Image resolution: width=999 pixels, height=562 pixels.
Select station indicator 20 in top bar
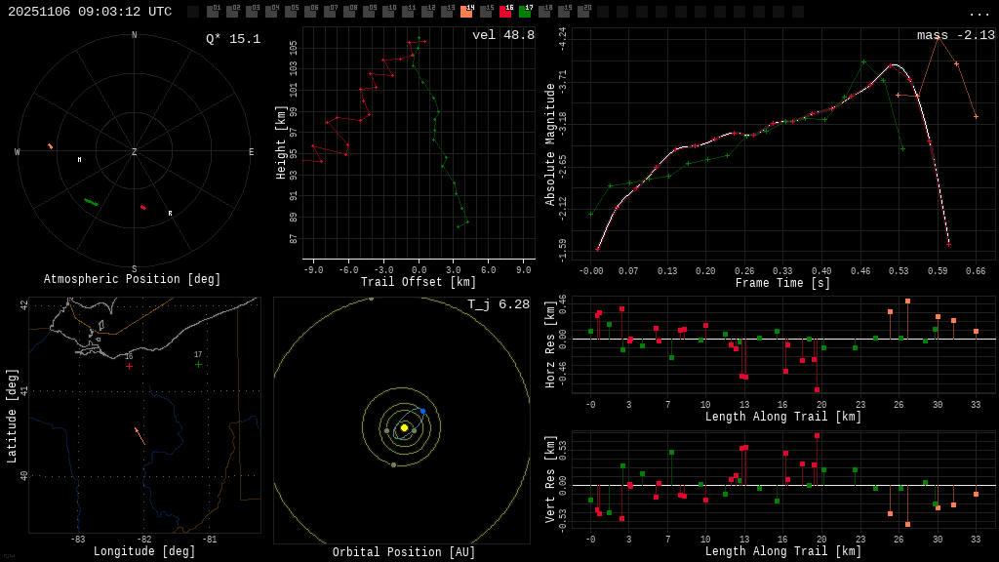pyautogui.click(x=583, y=11)
